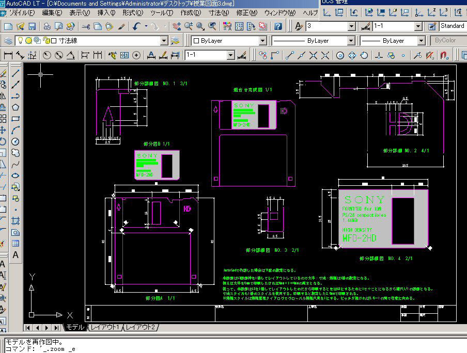Activate the Pan Realtime hand tool
The width and height of the screenshot is (467, 353).
coord(177,26)
